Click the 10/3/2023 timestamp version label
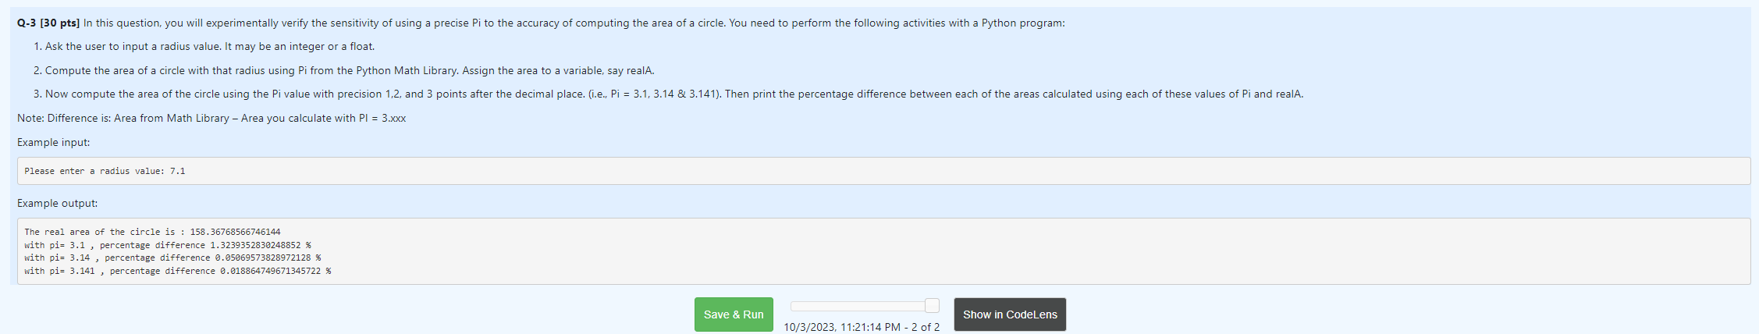Image resolution: width=1759 pixels, height=334 pixels. (x=862, y=327)
